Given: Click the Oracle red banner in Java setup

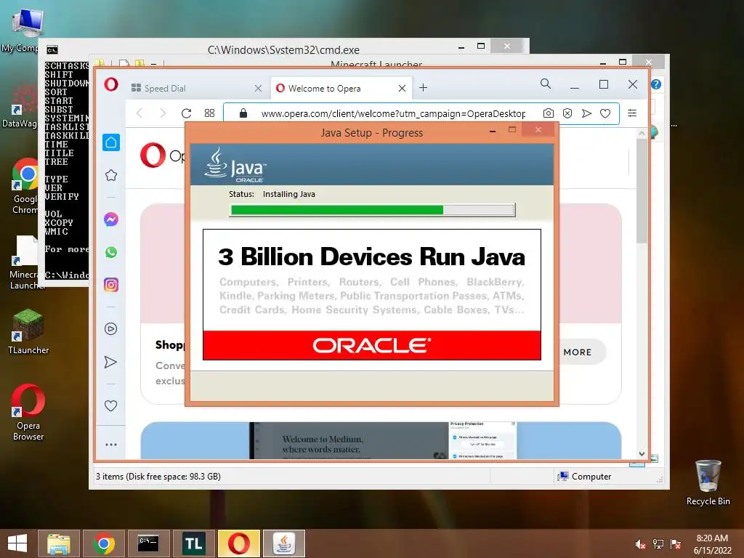Looking at the screenshot, I should point(371,345).
